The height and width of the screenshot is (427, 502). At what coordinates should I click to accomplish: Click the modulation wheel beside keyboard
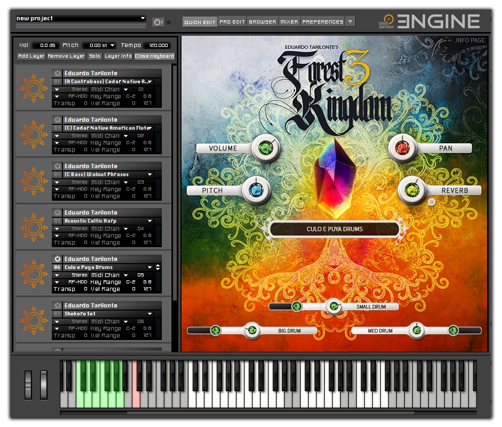tap(44, 385)
